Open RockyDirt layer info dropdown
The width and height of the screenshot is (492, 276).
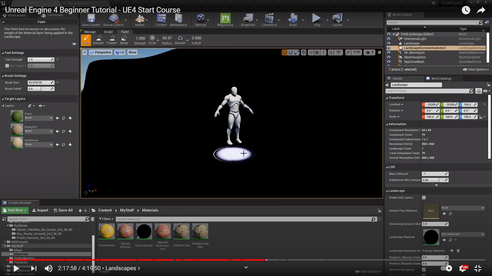click(39, 131)
